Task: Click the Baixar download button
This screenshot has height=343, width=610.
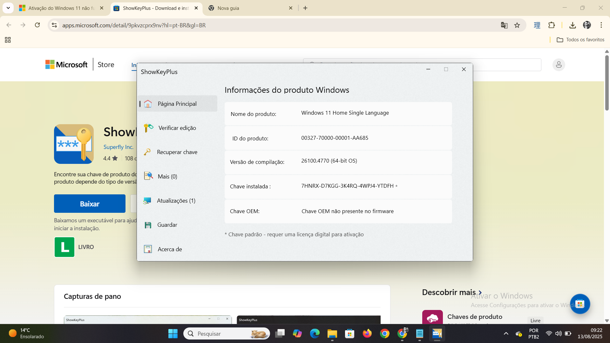Action: (x=90, y=204)
